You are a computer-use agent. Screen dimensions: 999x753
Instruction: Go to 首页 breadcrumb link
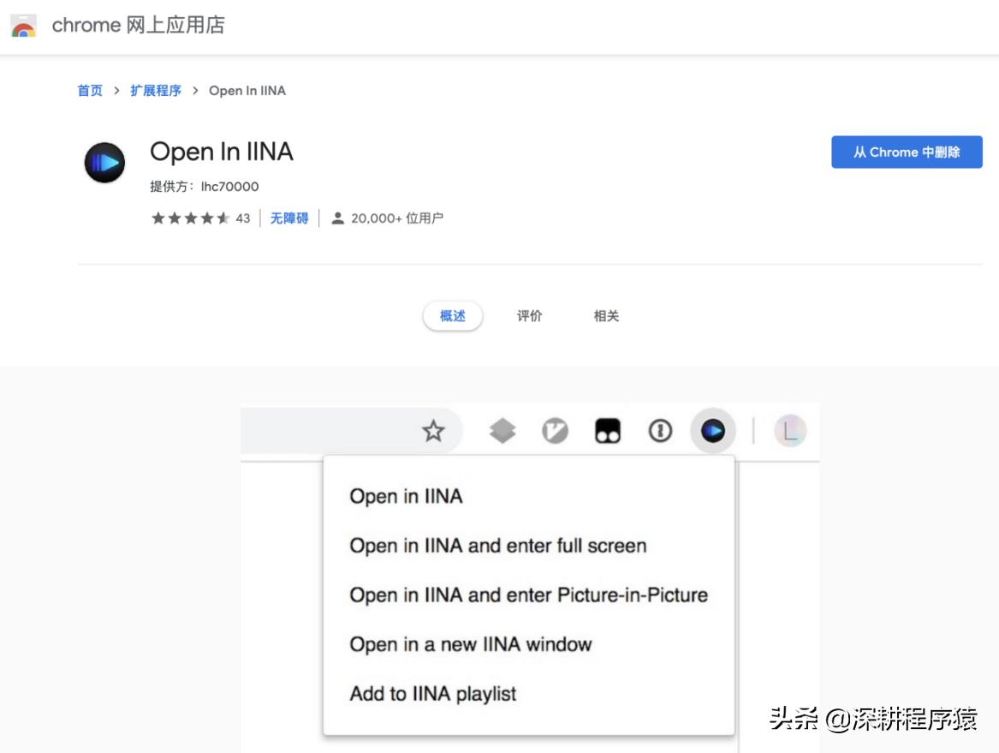90,91
